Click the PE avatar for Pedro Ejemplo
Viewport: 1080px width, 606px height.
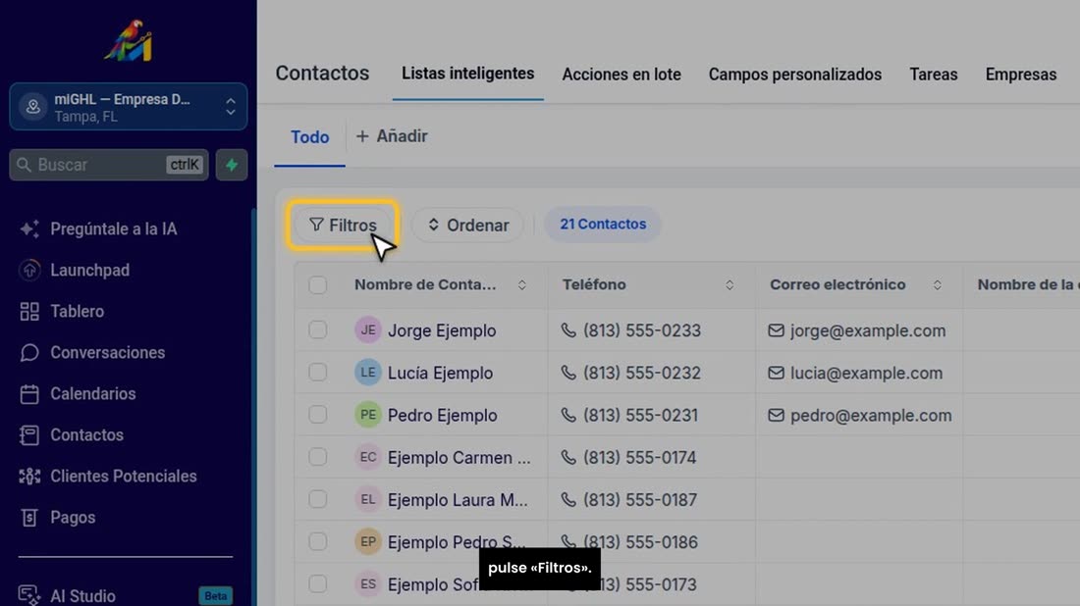[368, 415]
